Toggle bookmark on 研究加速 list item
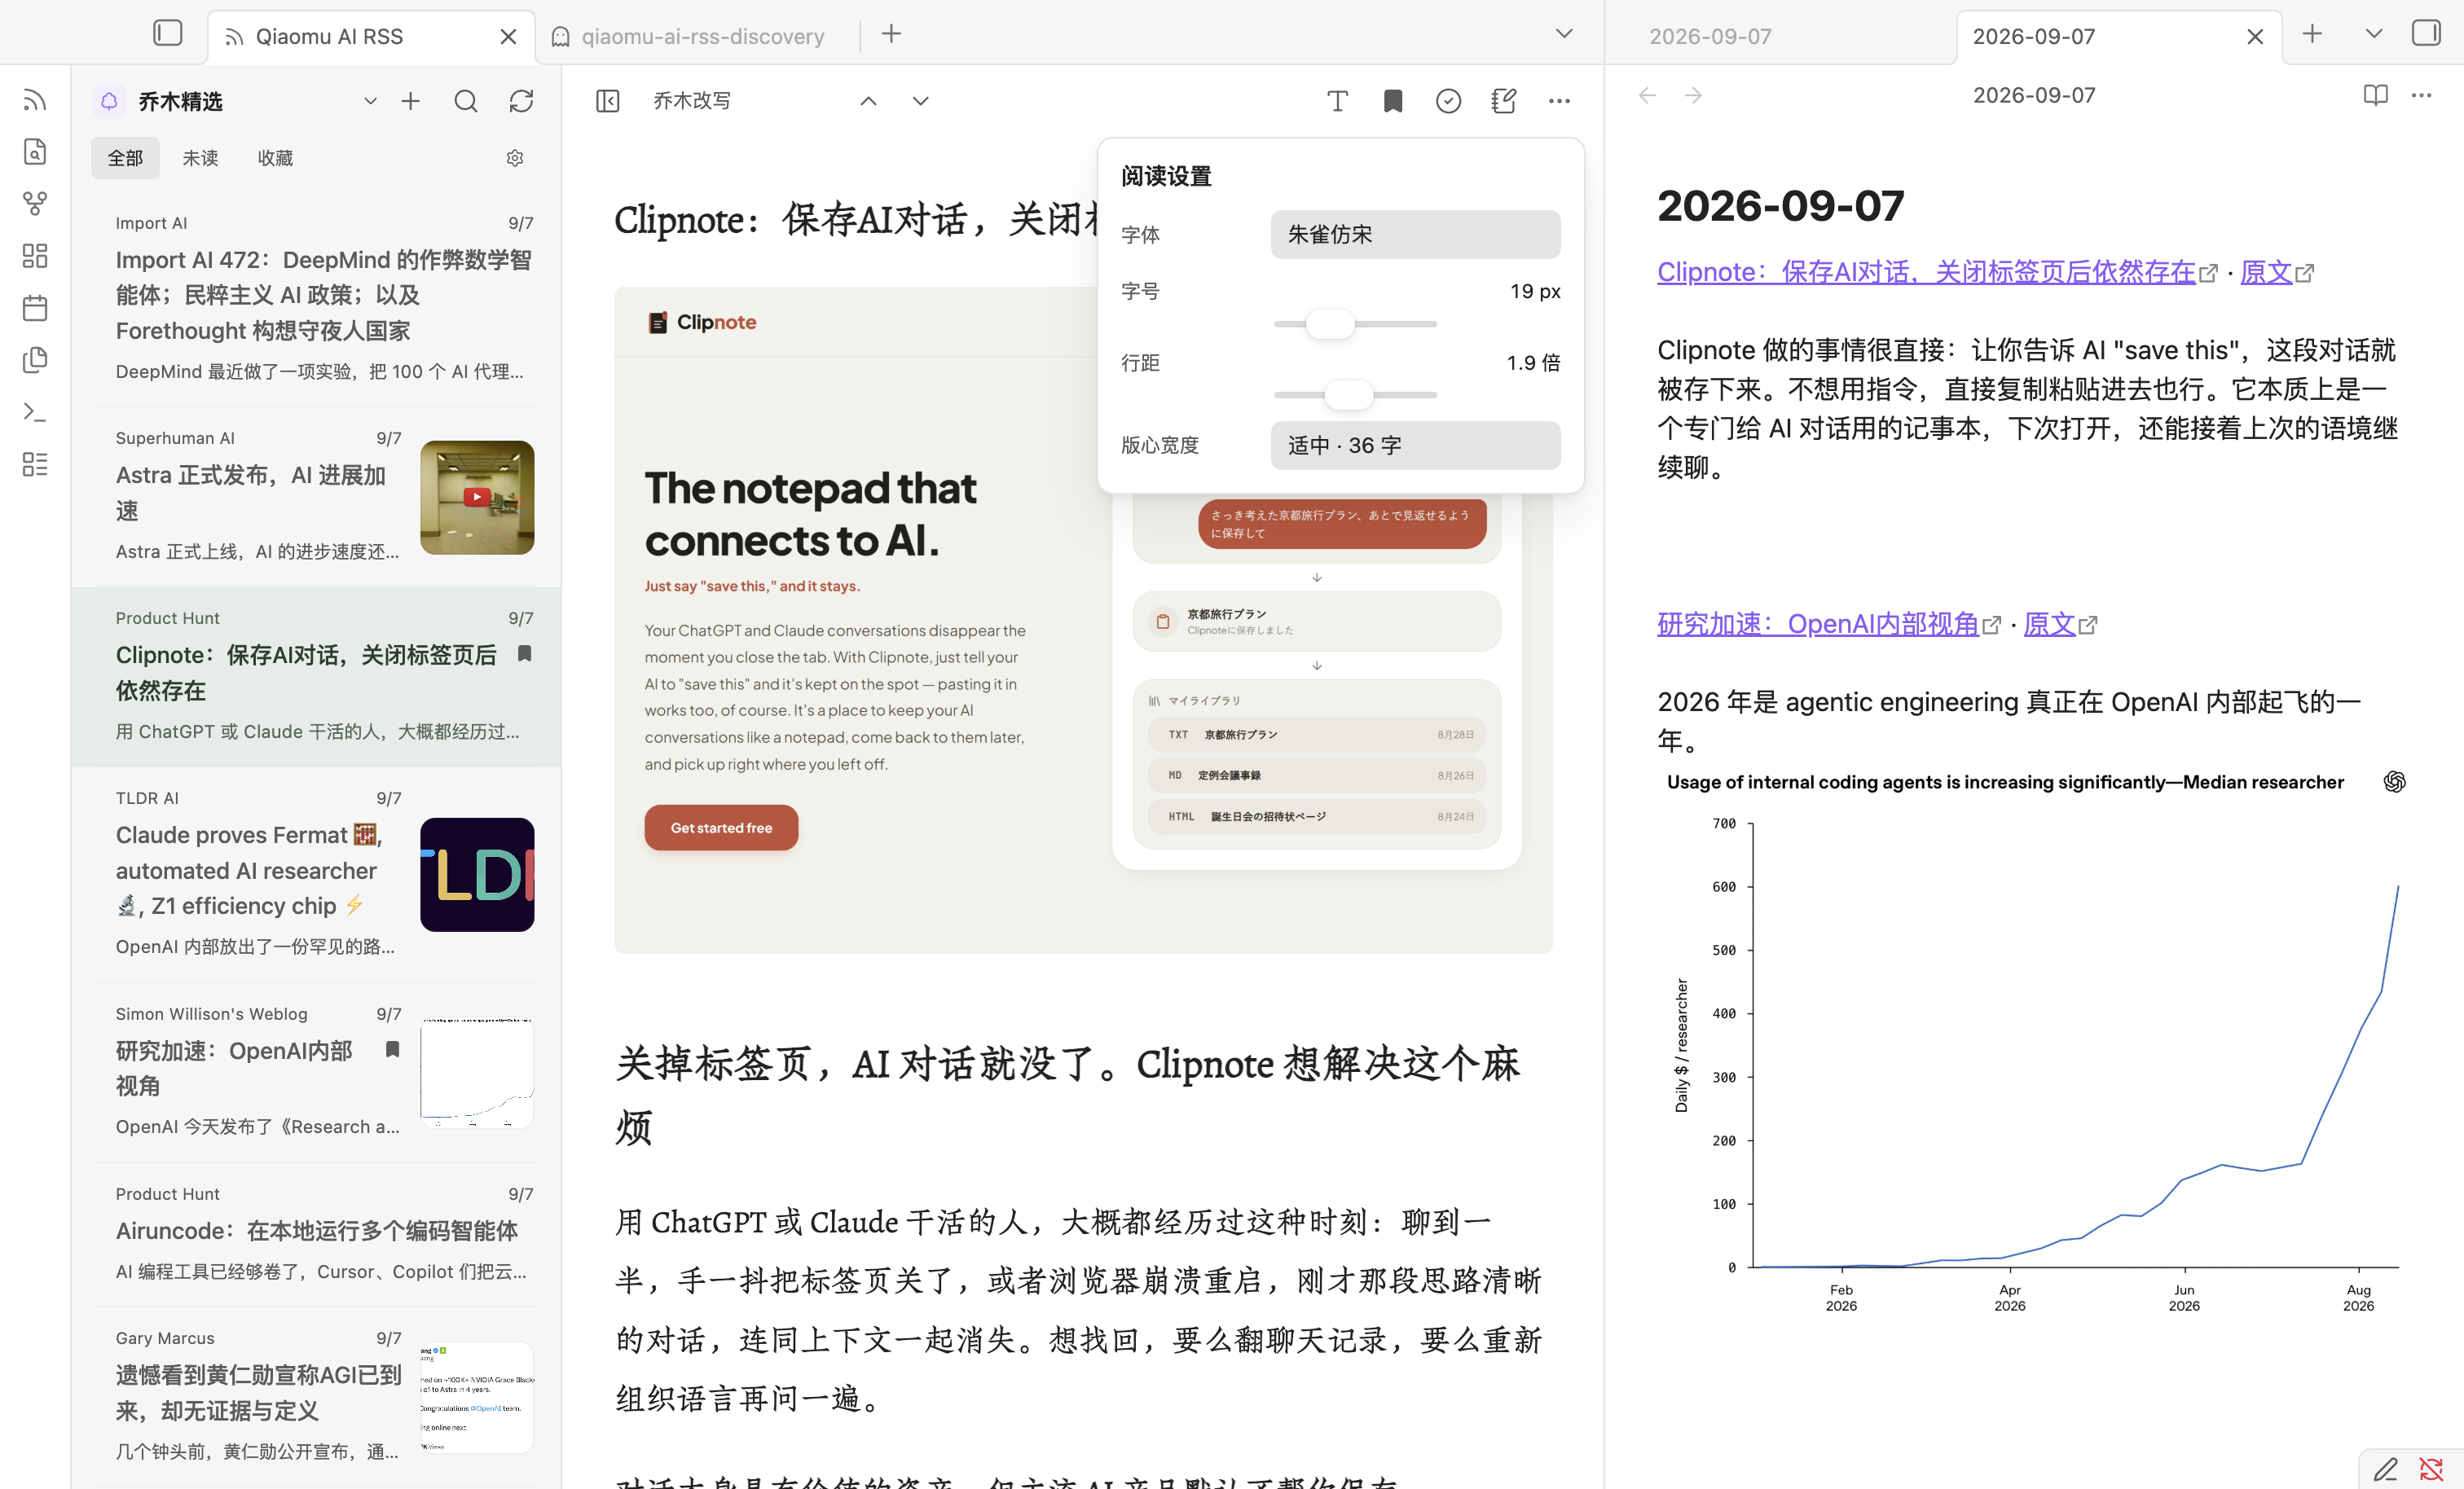2464x1489 pixels. (x=392, y=1049)
